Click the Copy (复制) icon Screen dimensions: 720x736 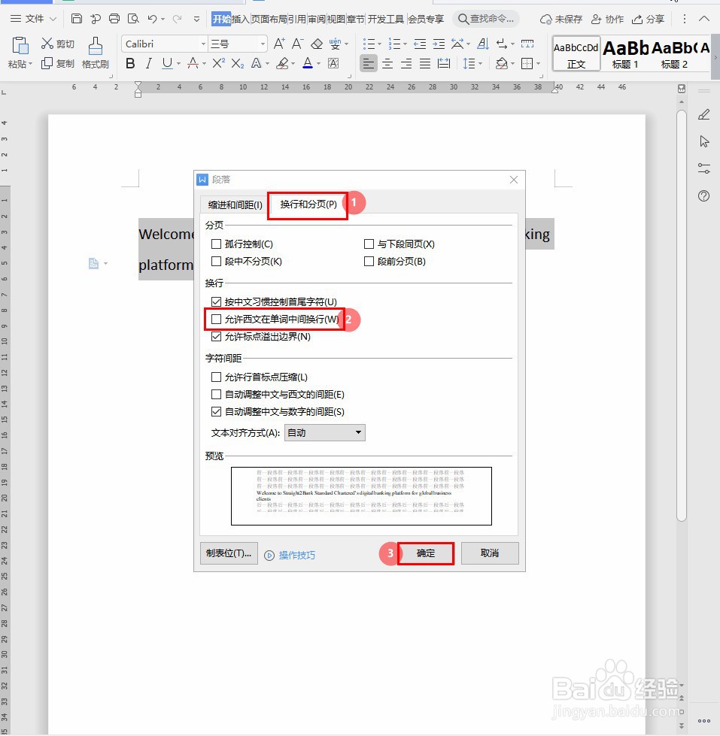click(47, 63)
